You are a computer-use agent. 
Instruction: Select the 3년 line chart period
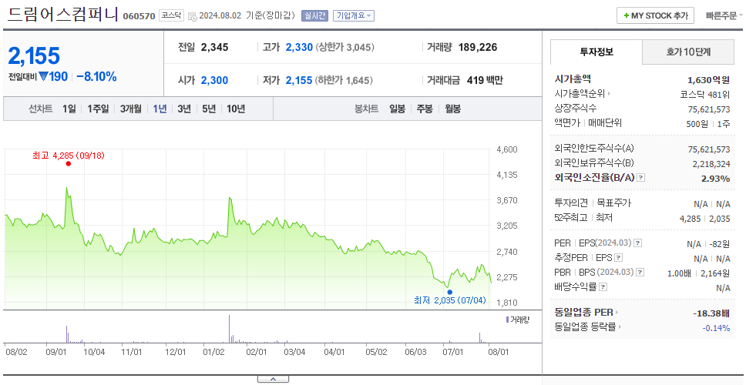(x=184, y=109)
